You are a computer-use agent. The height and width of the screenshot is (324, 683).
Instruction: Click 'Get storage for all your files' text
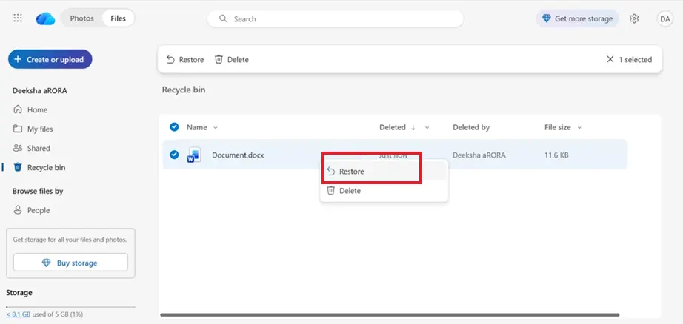tap(70, 240)
